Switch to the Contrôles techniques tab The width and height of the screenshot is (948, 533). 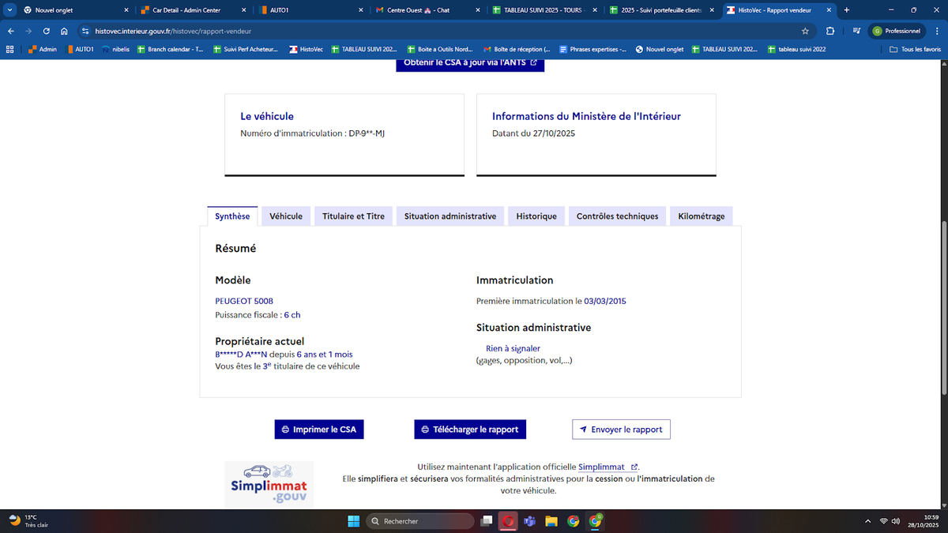617,216
